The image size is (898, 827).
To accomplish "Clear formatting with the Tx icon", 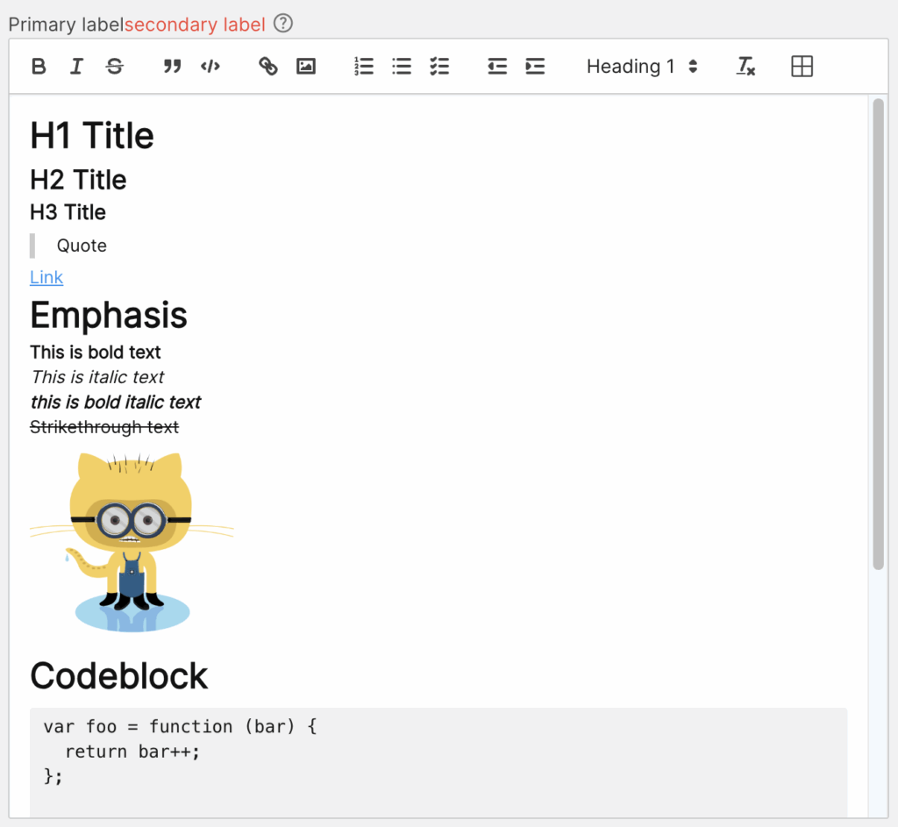I will (x=745, y=67).
